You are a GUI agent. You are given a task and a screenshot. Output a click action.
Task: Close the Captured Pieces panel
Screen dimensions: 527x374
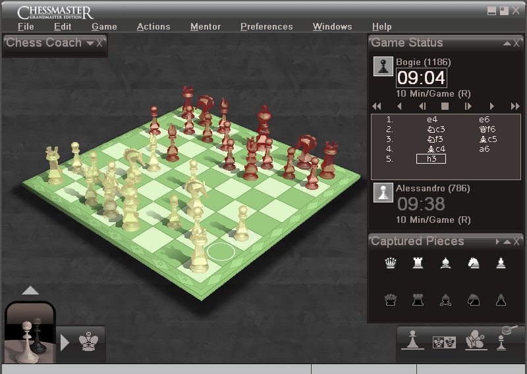coord(516,242)
